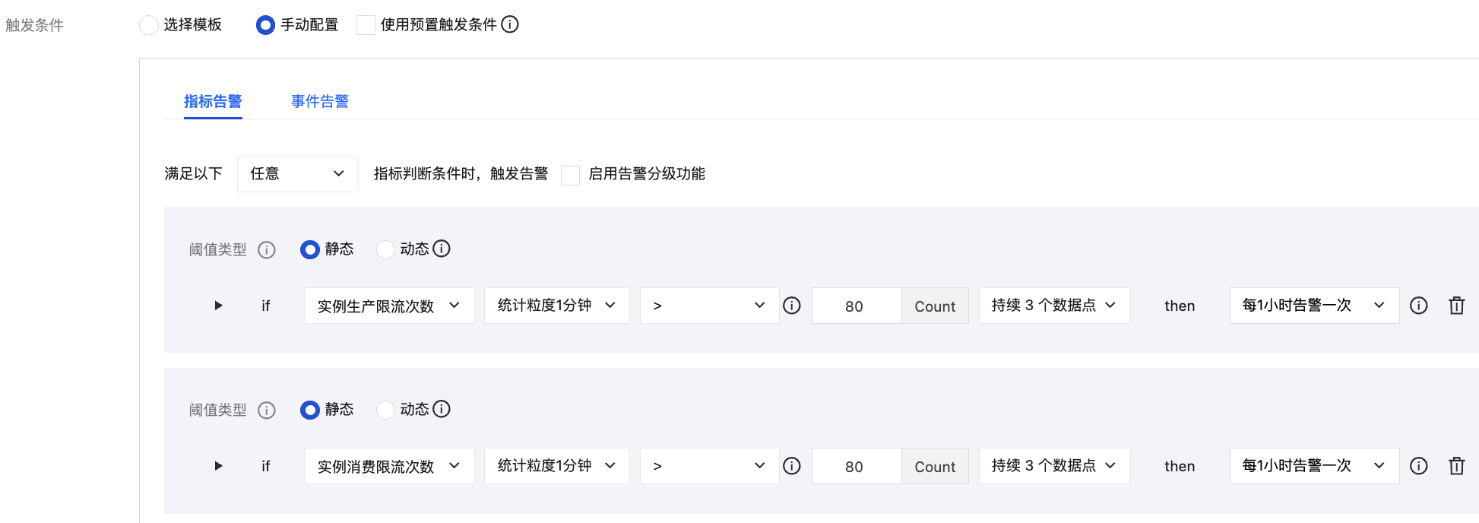Open 持续 3 个数据点 dropdown in second rule
The width and height of the screenshot is (1479, 523).
click(1054, 466)
